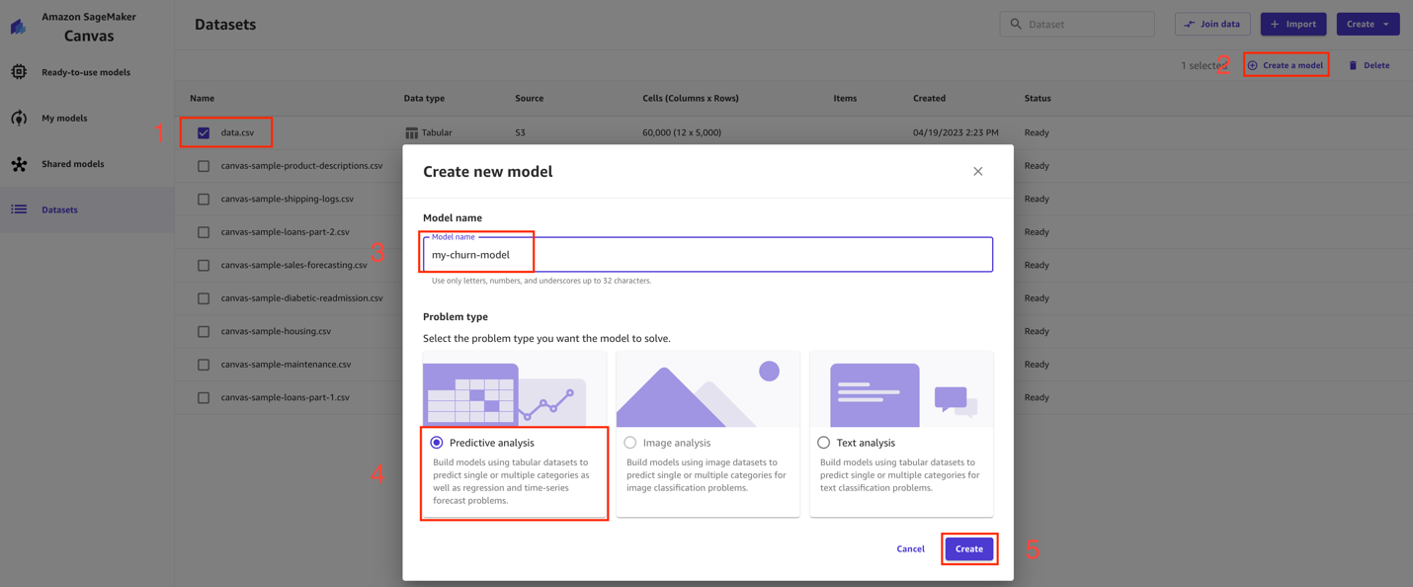The image size is (1413, 587).
Task: Click the Dataset search field
Action: click(1077, 24)
